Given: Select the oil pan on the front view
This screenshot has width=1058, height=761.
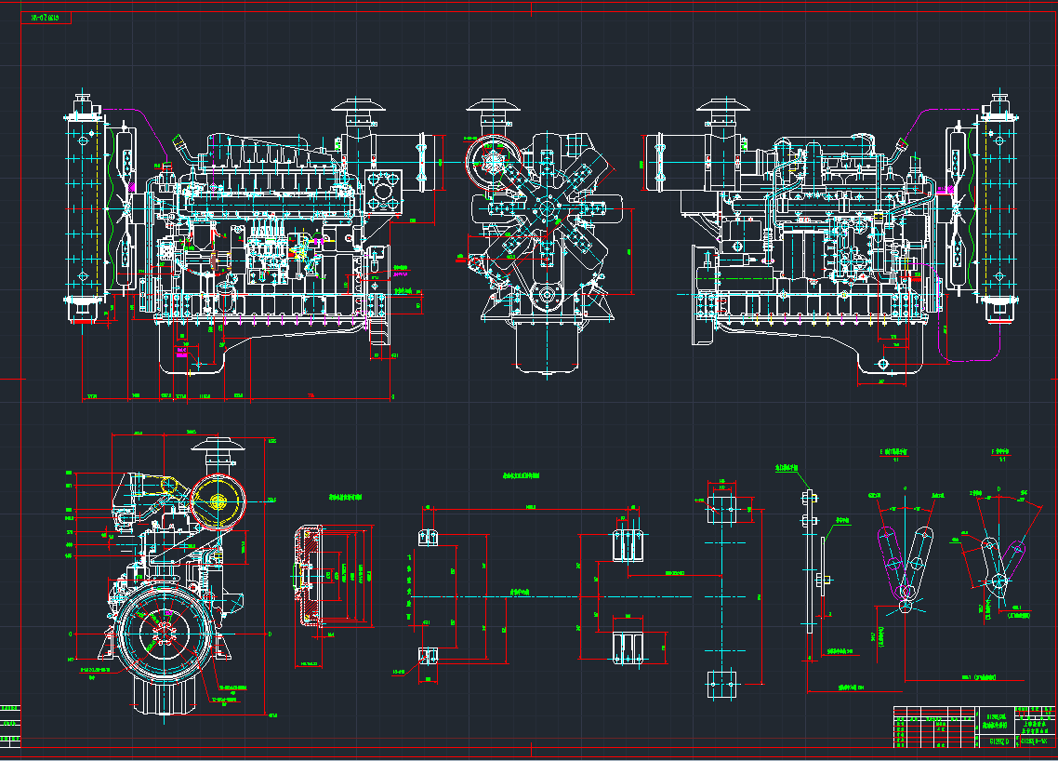Looking at the screenshot, I should coord(547,346).
